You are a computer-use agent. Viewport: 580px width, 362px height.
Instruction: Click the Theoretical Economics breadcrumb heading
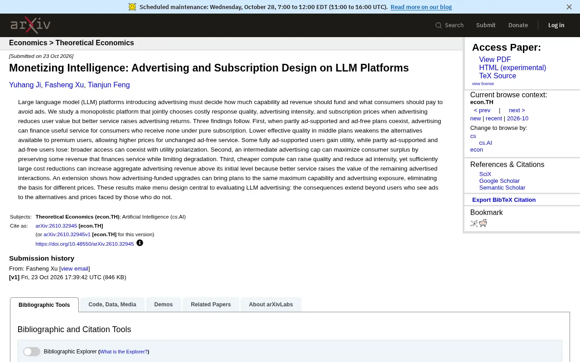[95, 43]
